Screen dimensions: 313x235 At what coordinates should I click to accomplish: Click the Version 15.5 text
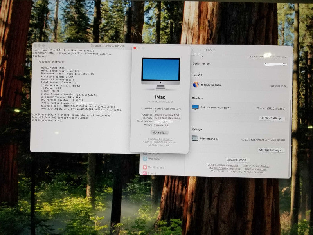278,86
